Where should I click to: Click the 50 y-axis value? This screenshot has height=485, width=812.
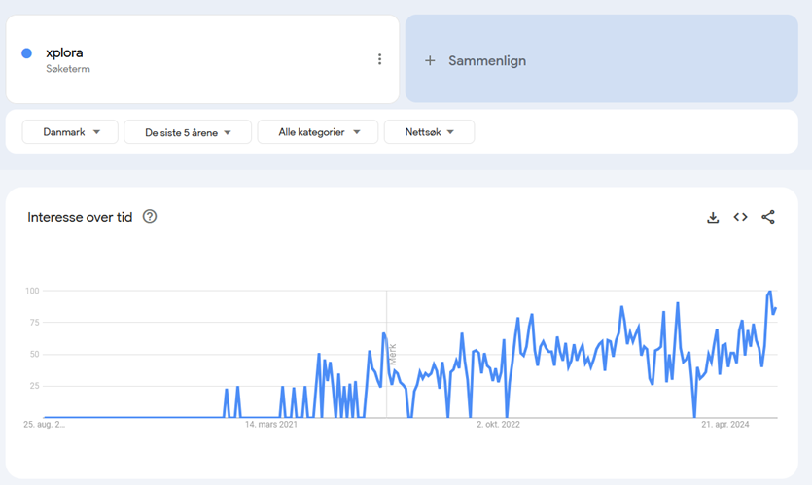click(34, 355)
